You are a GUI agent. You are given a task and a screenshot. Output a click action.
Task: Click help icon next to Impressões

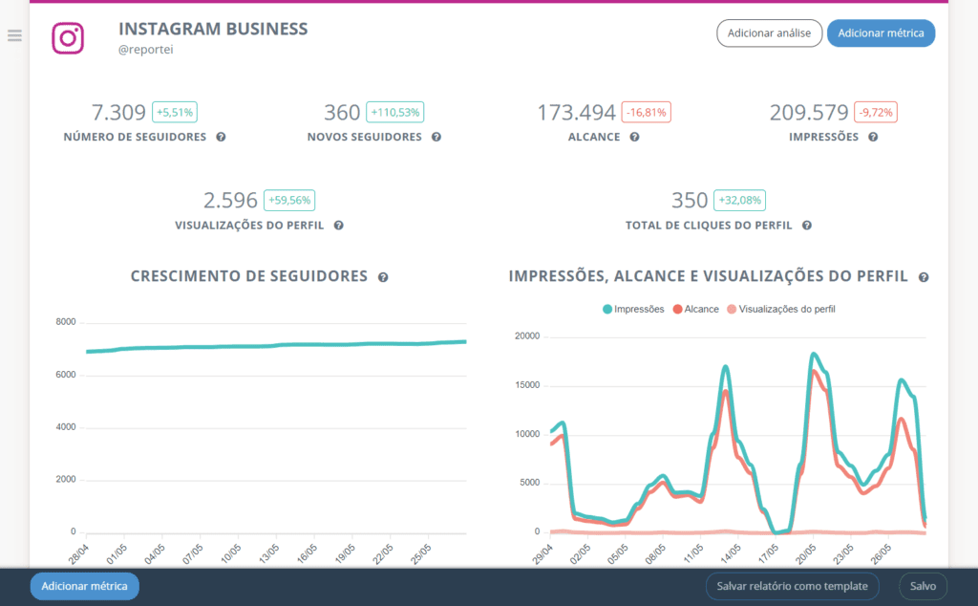click(873, 137)
